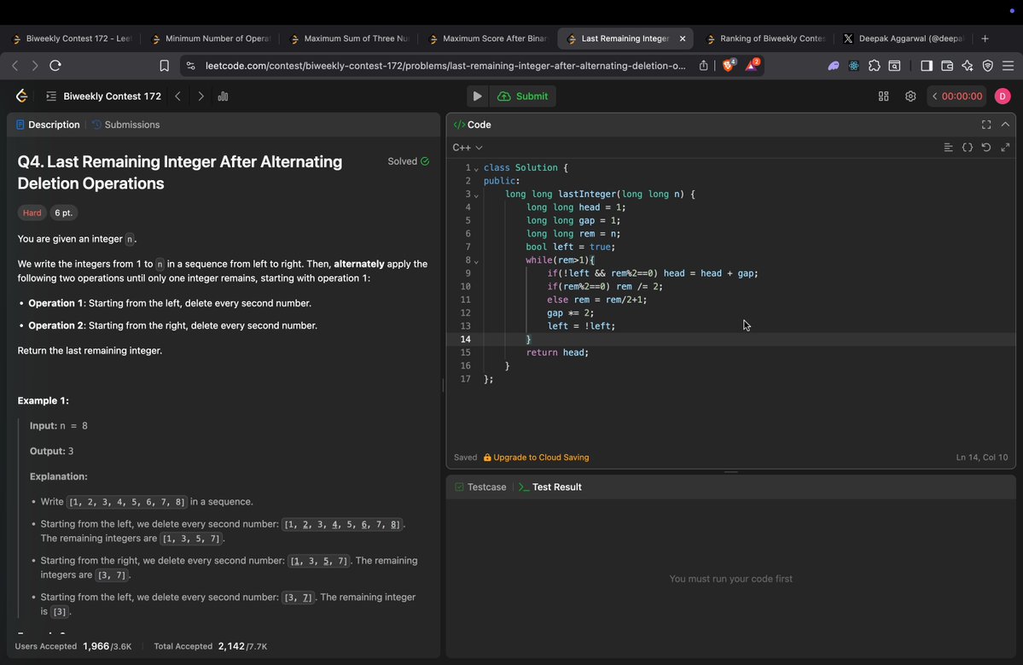Open the problem list sidebar icon

point(51,96)
